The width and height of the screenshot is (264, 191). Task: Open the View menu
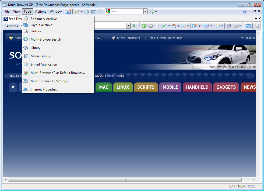(16, 12)
